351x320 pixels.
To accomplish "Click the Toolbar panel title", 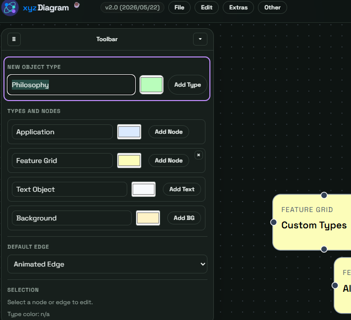I will 107,39.
